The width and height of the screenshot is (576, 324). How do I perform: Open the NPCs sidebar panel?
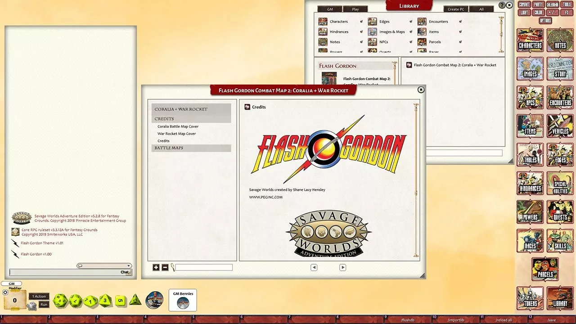click(x=530, y=98)
